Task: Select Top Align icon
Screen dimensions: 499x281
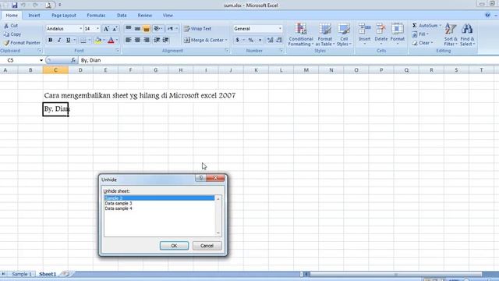Action: point(128,29)
